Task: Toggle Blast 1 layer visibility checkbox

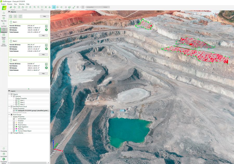Action: [x=16, y=100]
